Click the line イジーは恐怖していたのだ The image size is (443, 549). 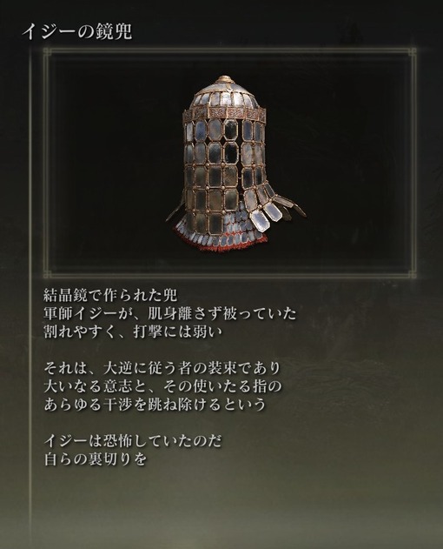click(133, 441)
